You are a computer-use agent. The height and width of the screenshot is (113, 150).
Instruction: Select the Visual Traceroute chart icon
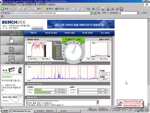11,59
